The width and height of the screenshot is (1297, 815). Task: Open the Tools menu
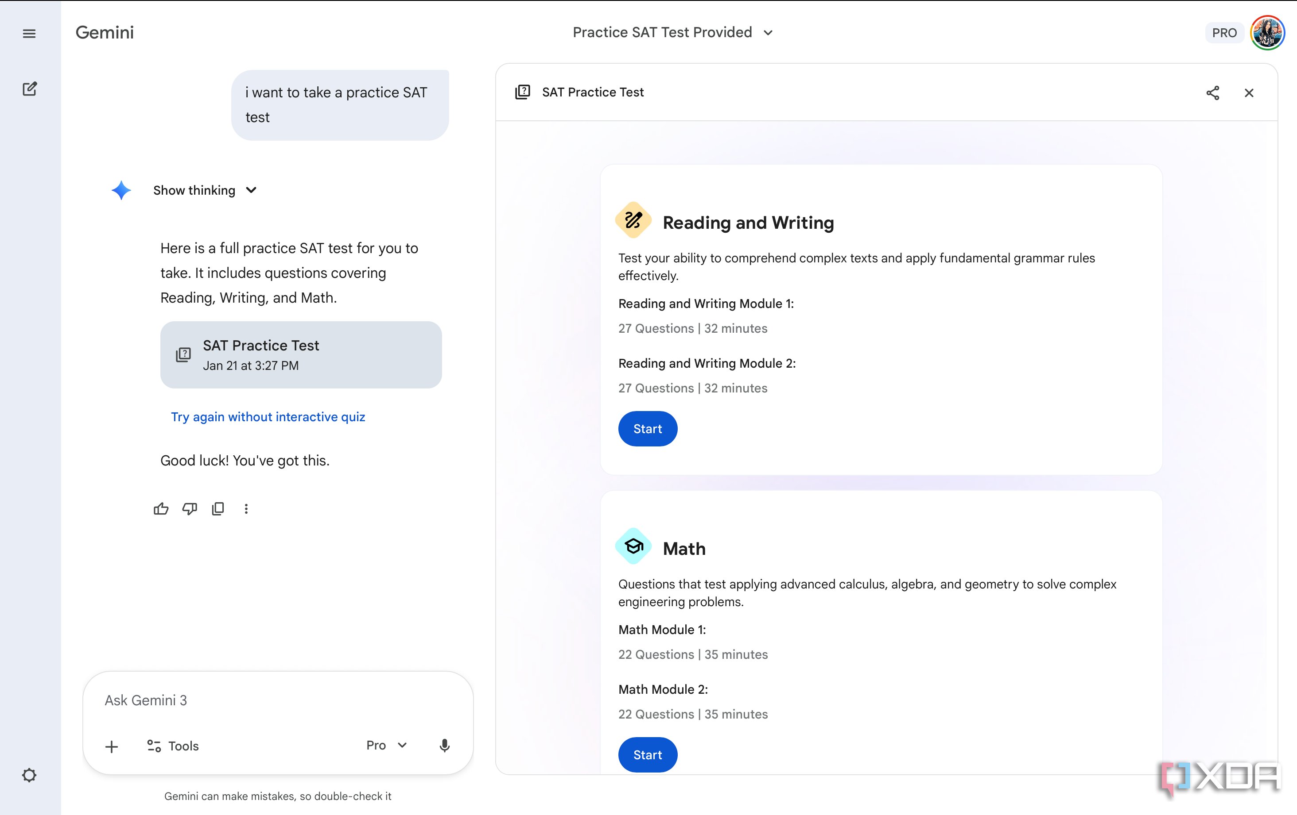coord(173,746)
